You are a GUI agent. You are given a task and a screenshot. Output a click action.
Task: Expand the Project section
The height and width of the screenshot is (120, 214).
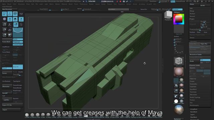(x=192, y=19)
